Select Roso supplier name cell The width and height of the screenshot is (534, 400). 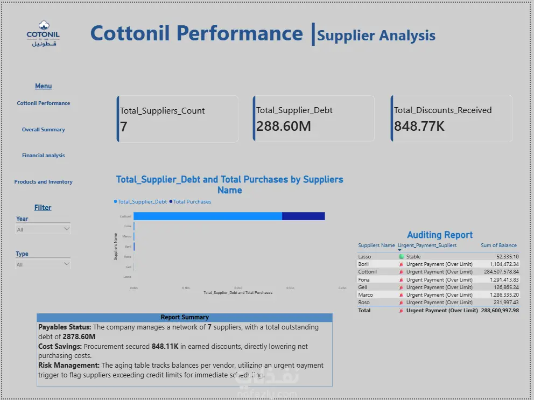pos(364,303)
